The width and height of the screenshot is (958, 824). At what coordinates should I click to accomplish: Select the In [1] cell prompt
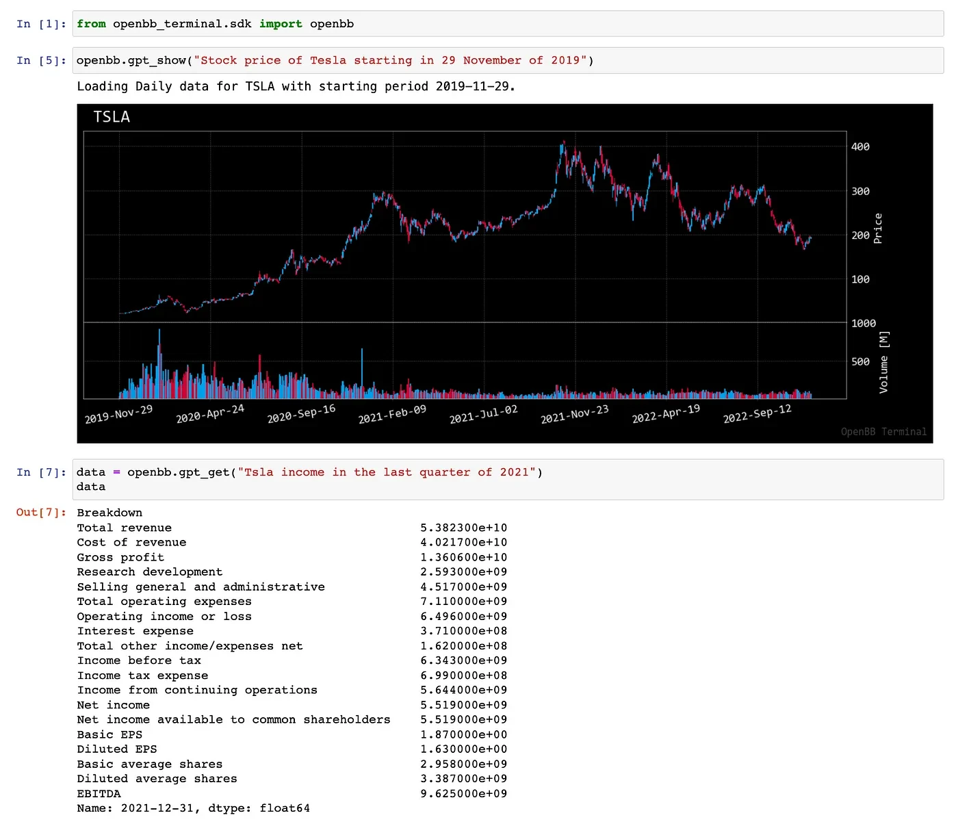(x=41, y=24)
